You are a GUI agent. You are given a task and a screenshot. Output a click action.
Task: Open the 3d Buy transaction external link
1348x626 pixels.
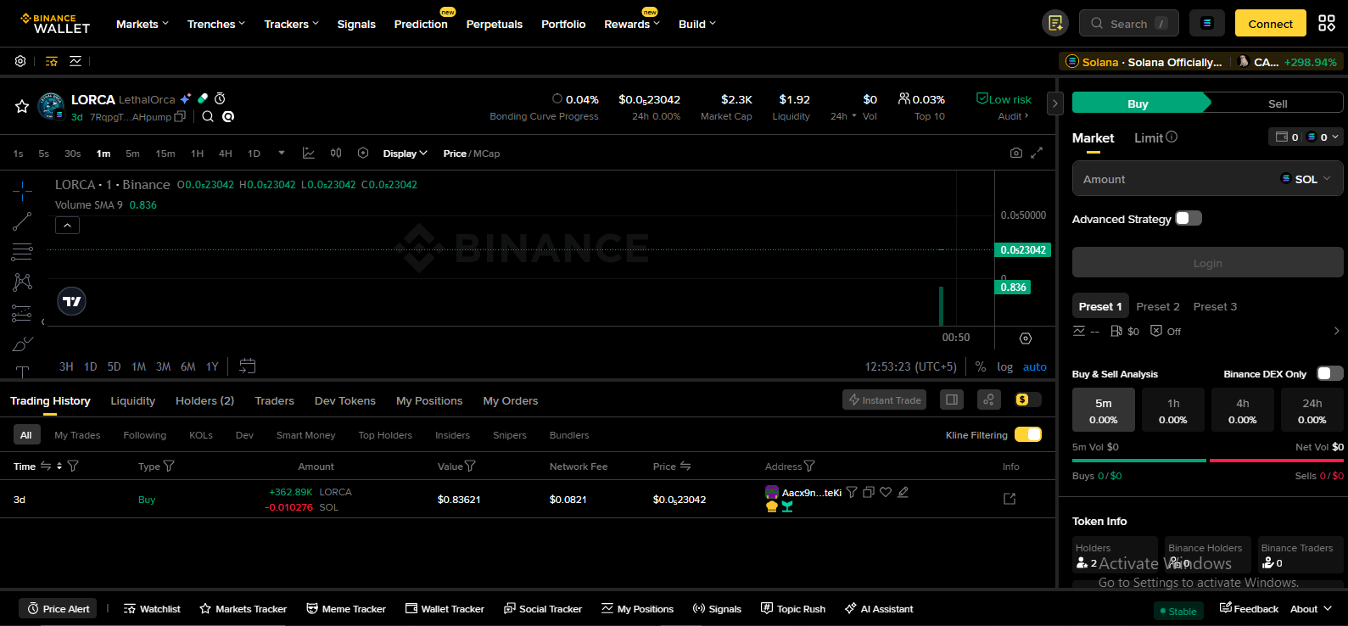click(1010, 499)
